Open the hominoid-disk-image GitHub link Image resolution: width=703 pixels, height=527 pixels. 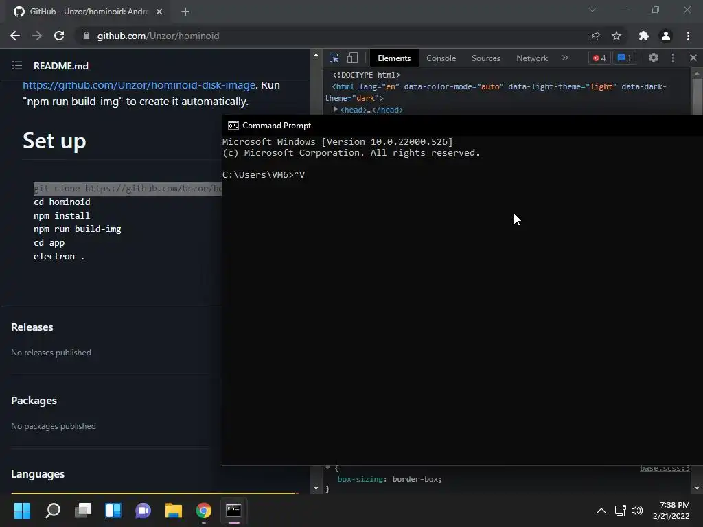(x=139, y=85)
